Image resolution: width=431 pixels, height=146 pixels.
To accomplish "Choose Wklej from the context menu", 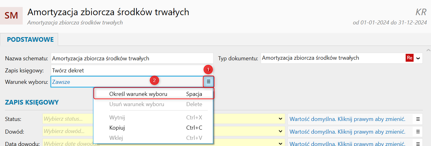I will point(154,137).
